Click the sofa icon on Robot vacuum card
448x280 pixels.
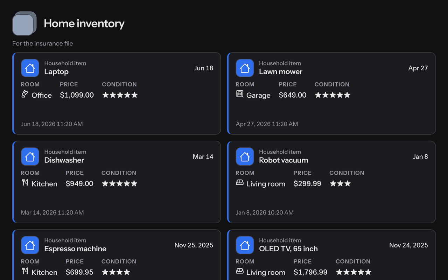click(x=240, y=182)
